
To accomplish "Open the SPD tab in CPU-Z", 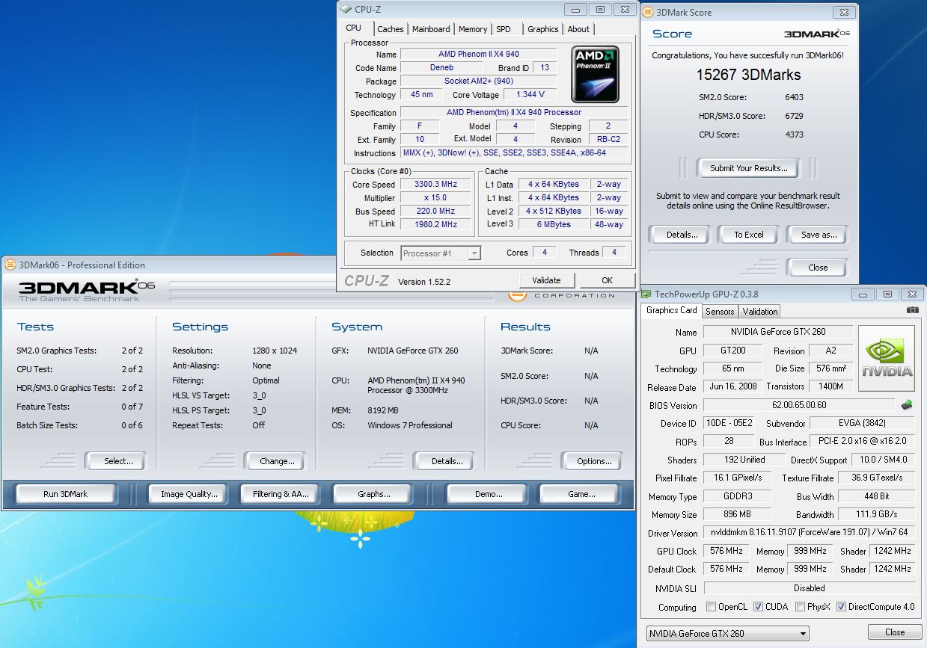I will pos(504,29).
